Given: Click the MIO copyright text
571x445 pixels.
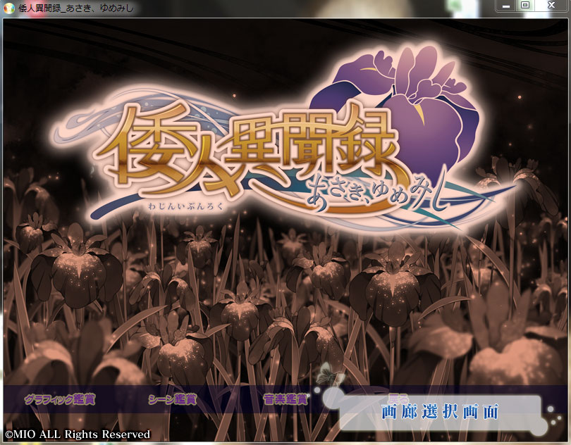Looking at the screenshot, I should (78, 434).
